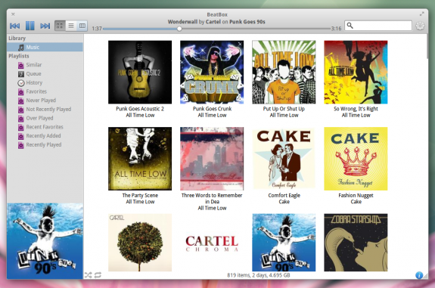Open Punk Goes Acoustic 2 album
Viewport: 435px width, 288px height.
coord(140,73)
